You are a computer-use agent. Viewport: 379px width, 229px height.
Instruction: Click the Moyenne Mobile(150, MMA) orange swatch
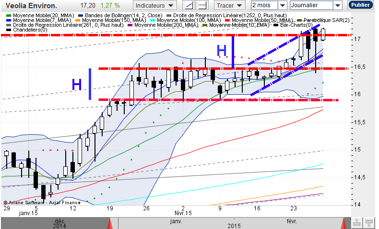[78, 21]
